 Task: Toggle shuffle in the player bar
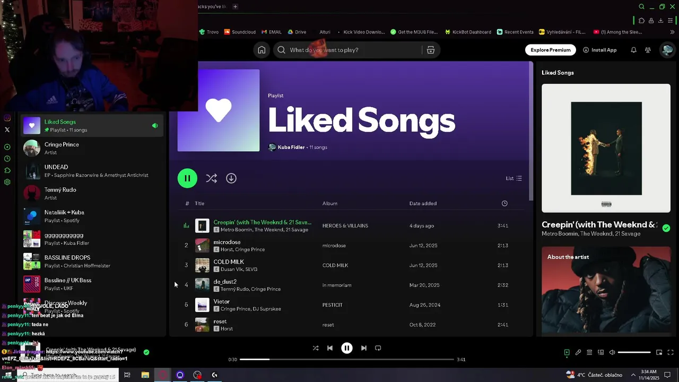click(316, 348)
